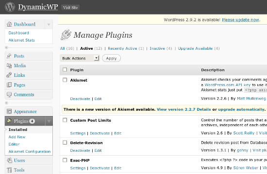Deactivate the Exec-PHP plugin

[100, 168]
